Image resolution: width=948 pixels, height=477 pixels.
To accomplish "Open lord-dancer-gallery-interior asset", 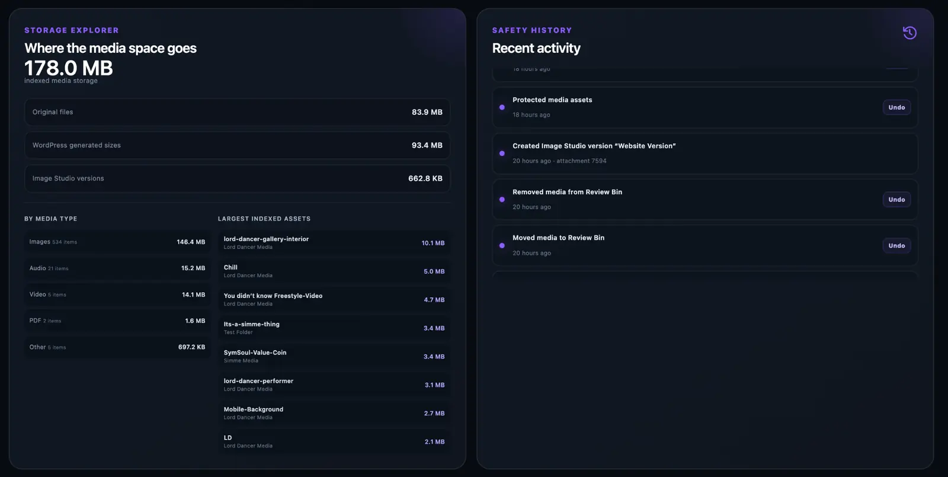I will 334,243.
